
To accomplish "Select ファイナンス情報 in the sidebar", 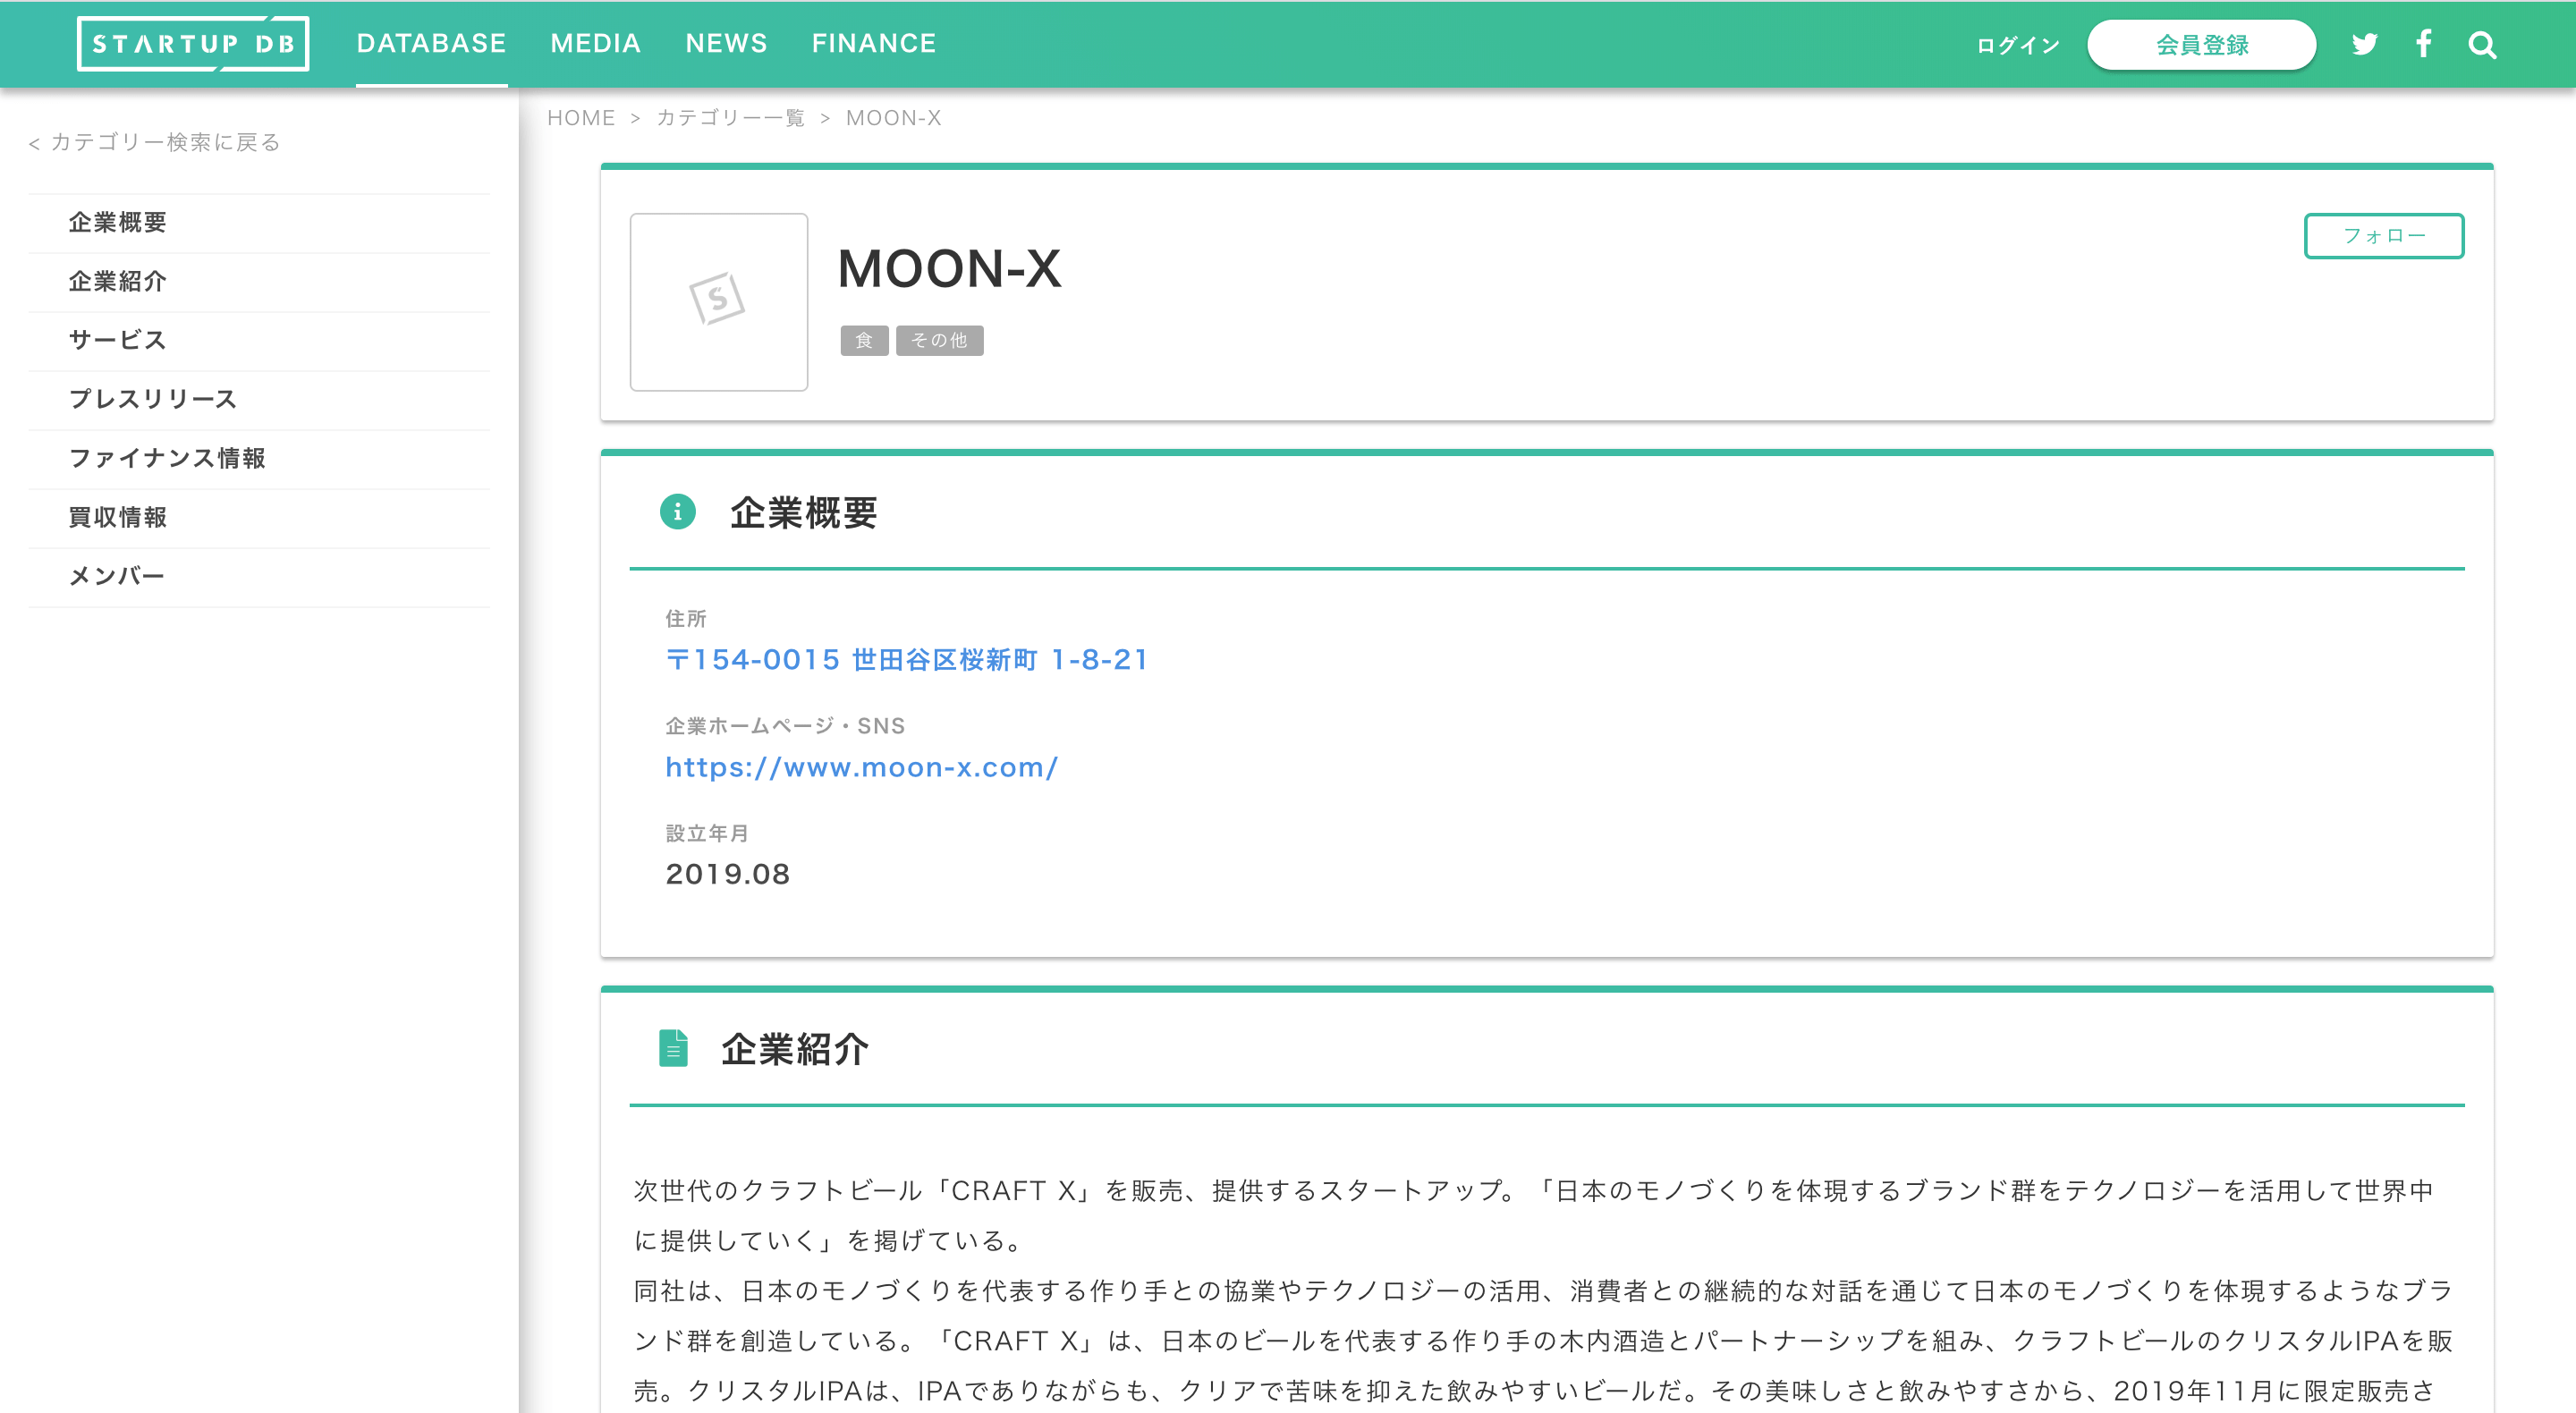I will click(168, 458).
